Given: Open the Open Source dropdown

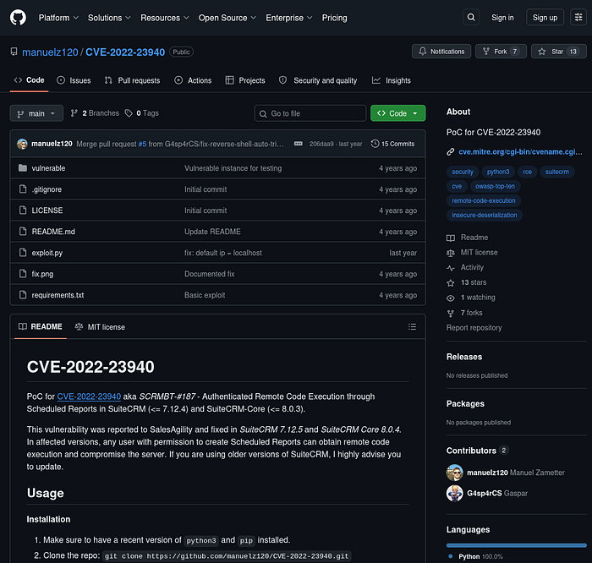Looking at the screenshot, I should (227, 18).
